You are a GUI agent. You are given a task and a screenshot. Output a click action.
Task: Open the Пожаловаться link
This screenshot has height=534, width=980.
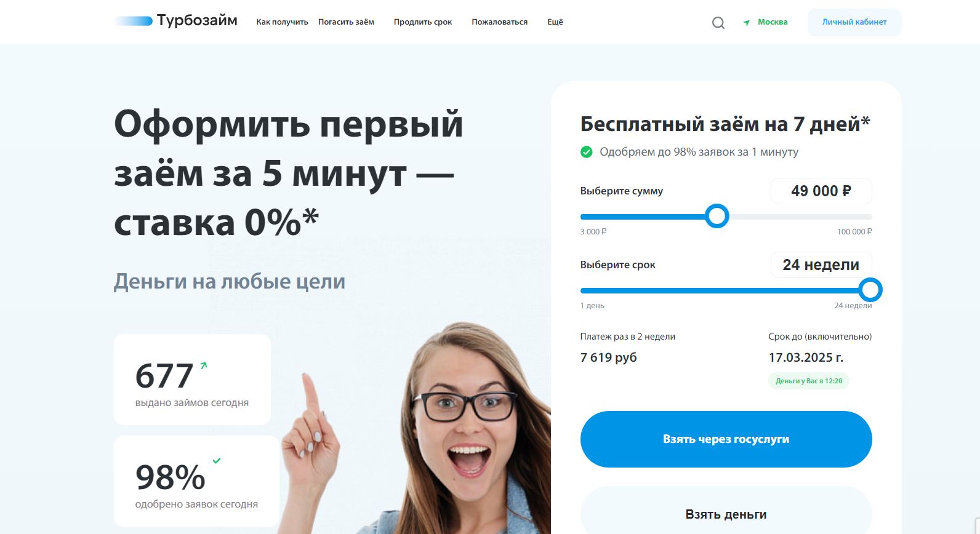(499, 22)
